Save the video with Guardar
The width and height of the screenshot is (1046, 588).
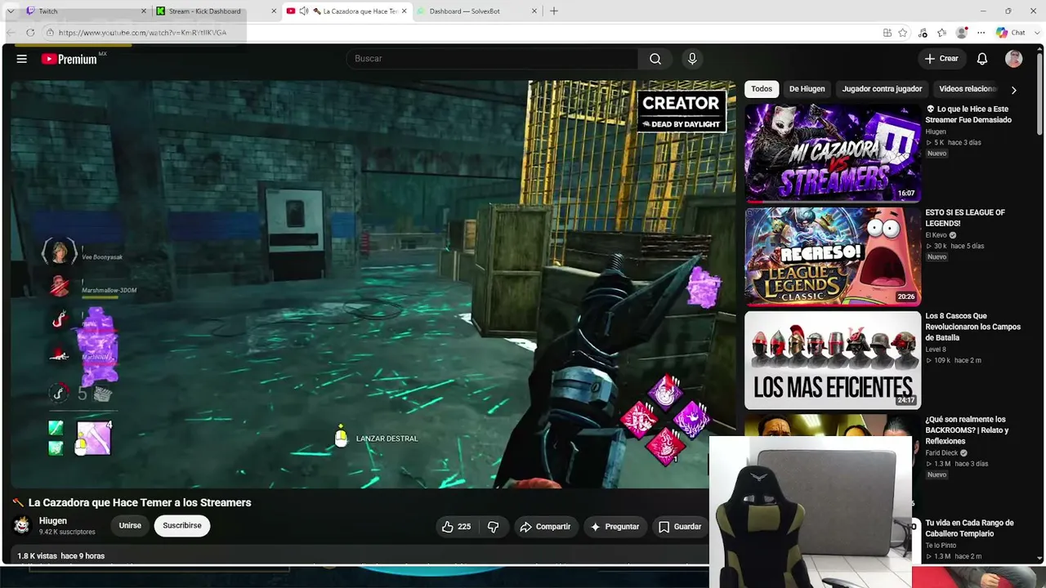(x=680, y=527)
